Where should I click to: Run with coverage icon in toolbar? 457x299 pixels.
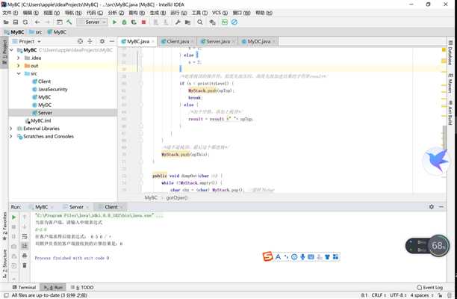pos(134,22)
